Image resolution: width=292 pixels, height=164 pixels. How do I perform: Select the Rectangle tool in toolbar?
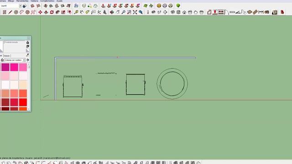tap(5, 12)
